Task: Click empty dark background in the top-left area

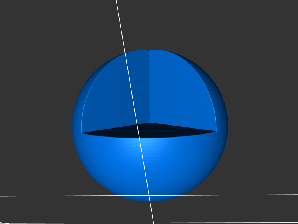Action: click(37, 37)
